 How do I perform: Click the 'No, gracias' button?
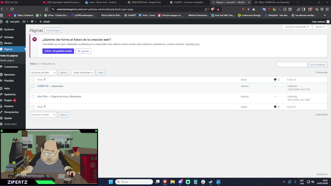coord(83,51)
